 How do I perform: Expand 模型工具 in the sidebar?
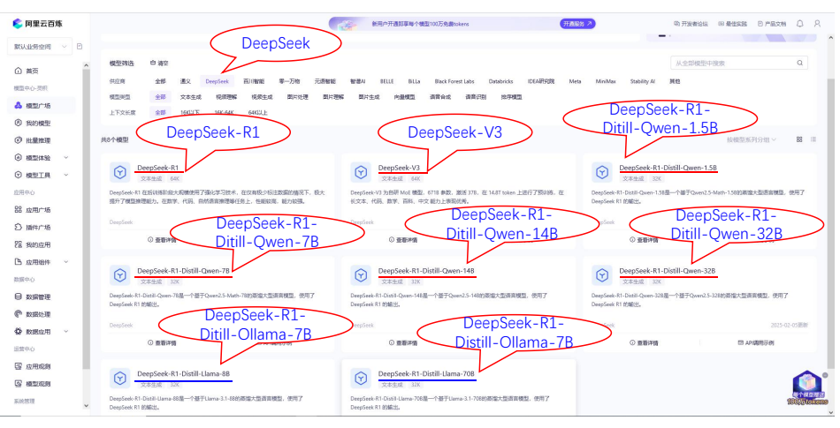[x=42, y=175]
